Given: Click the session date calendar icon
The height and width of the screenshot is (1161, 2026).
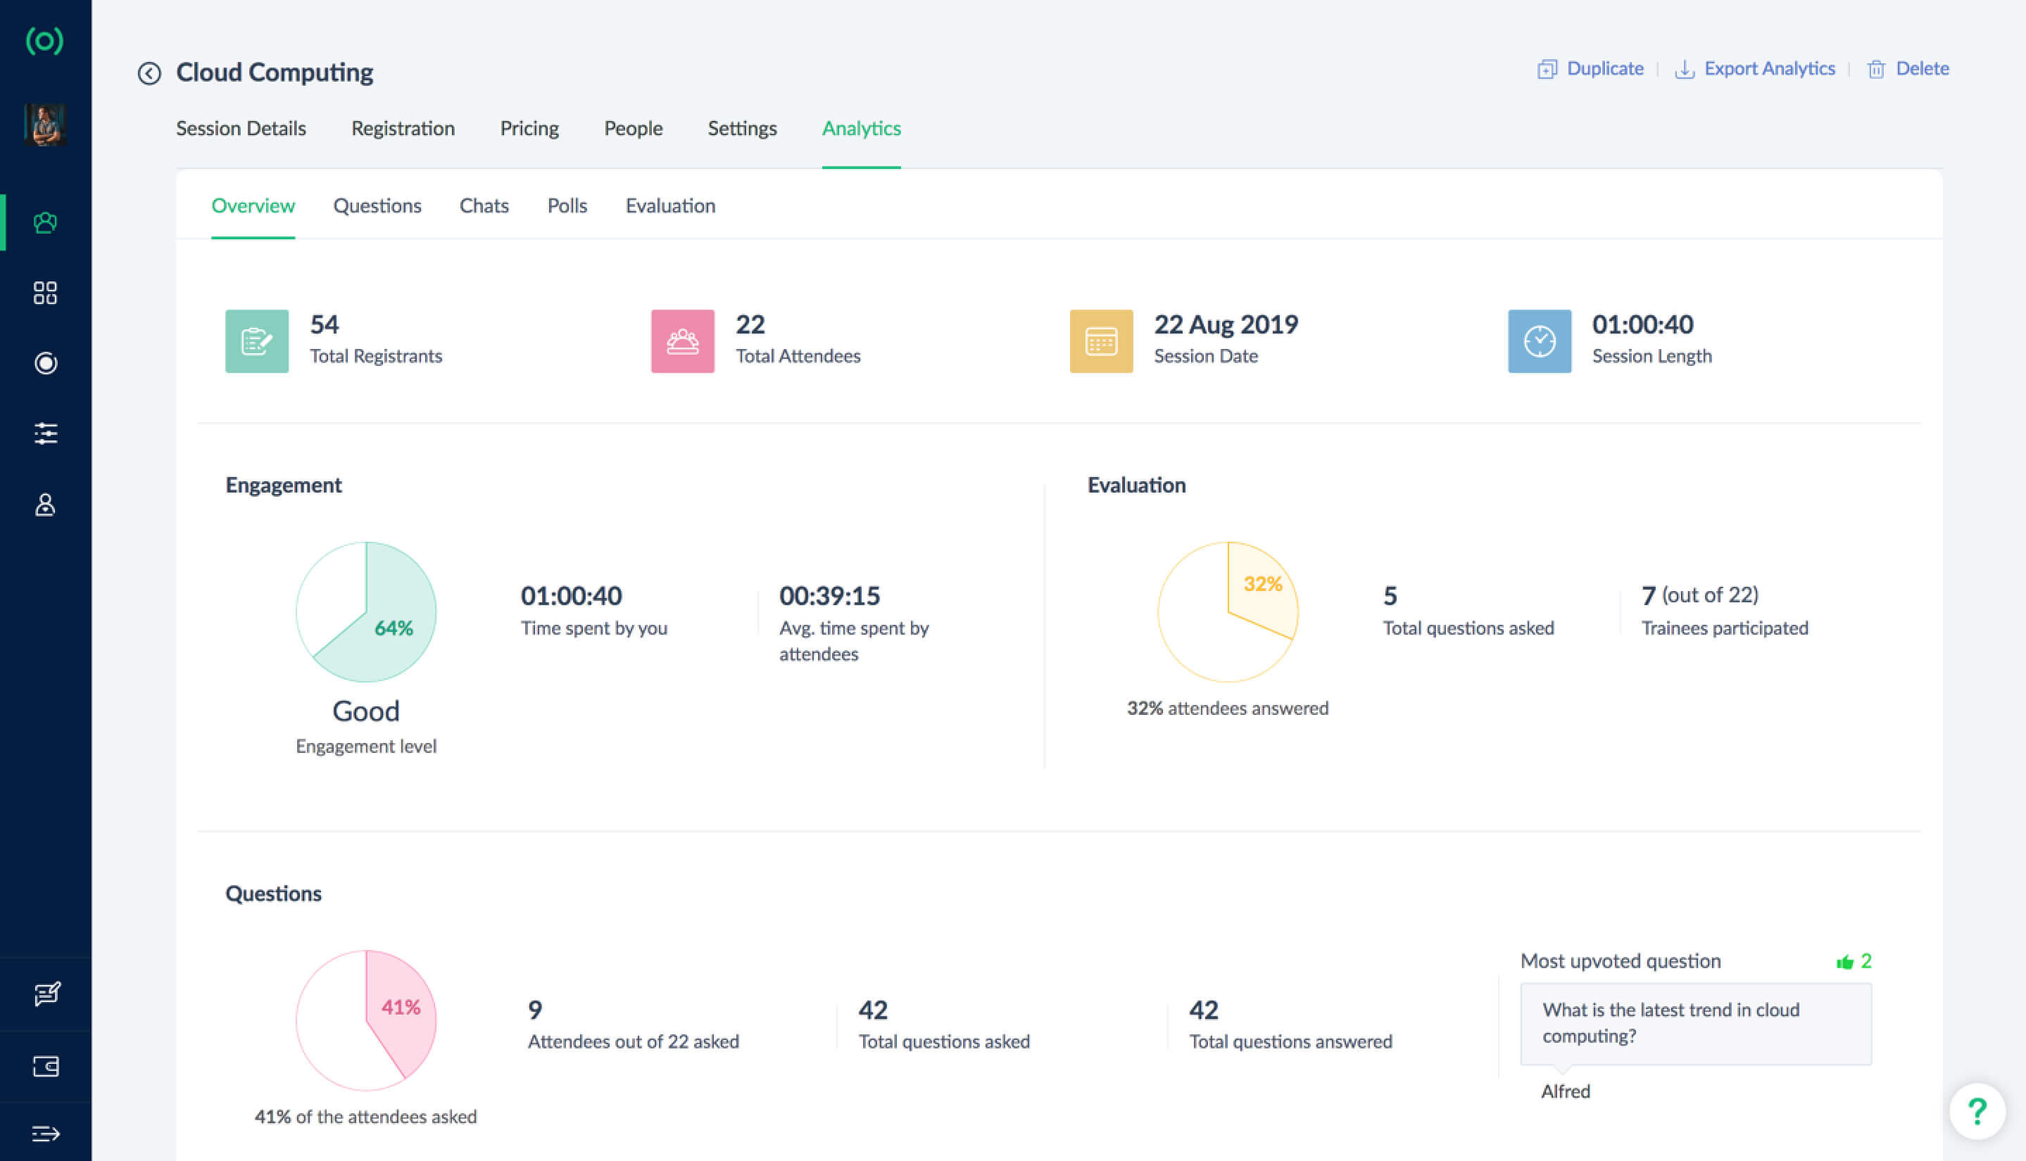Looking at the screenshot, I should [x=1101, y=341].
